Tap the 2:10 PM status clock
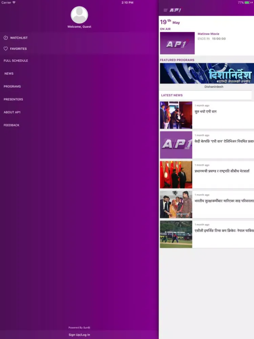 (x=127, y=3)
